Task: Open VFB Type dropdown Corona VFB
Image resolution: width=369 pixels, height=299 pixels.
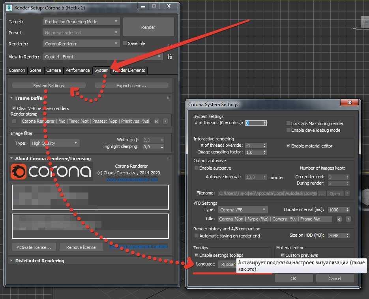Action: click(x=243, y=209)
